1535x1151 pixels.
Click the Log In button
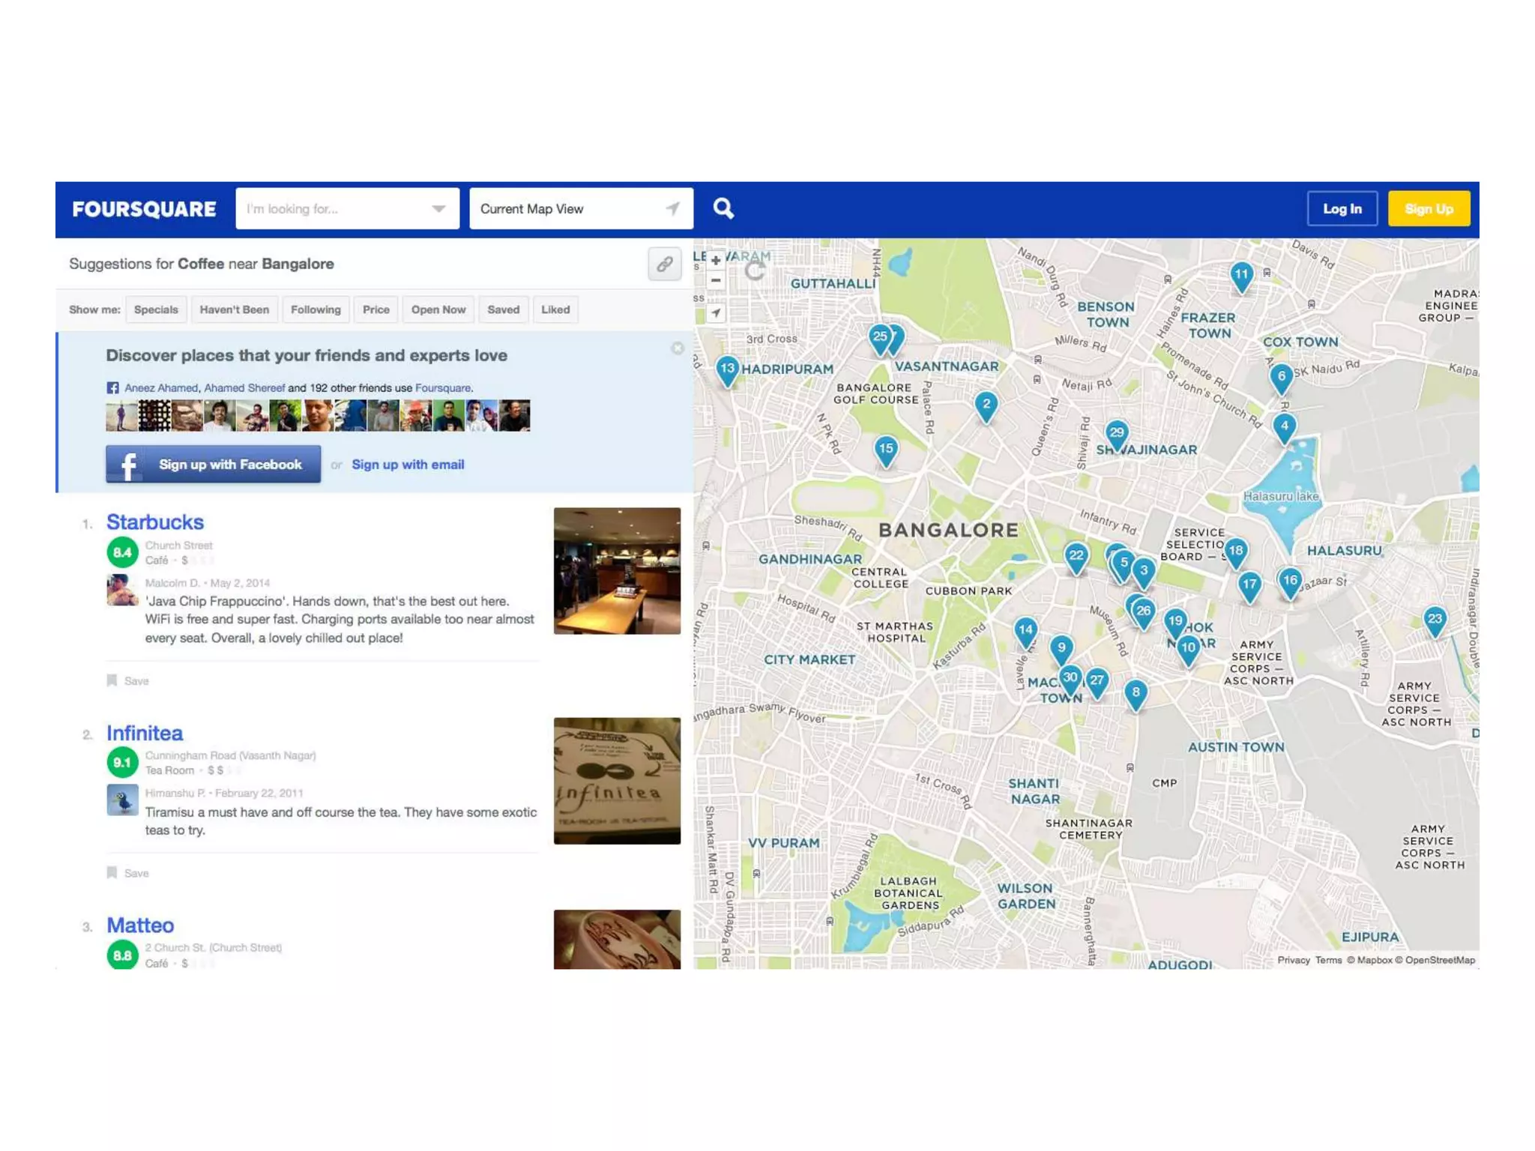coord(1342,209)
